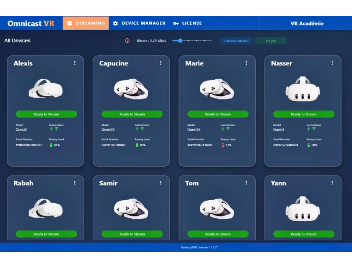352x264 pixels.
Task: Select Yann's headset image
Action: [303, 209]
